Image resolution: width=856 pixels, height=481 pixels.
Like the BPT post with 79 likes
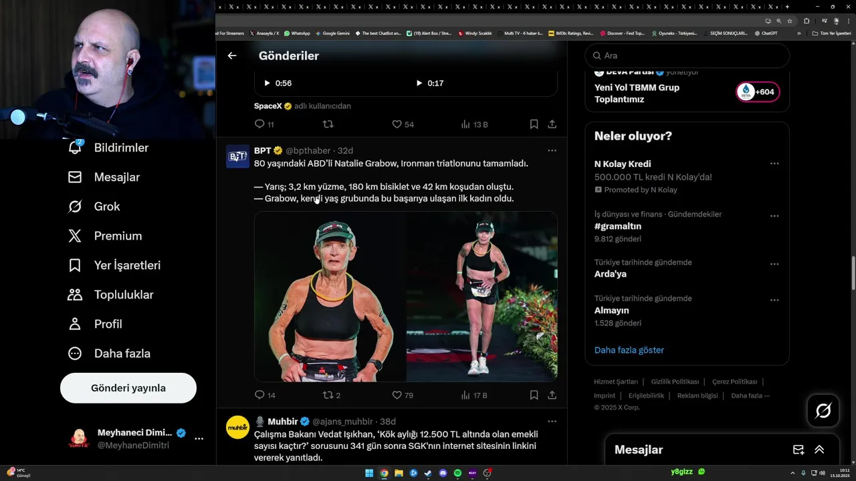point(403,395)
